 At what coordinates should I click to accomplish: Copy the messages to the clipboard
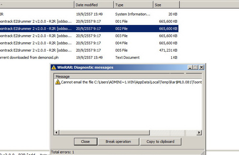161,142
